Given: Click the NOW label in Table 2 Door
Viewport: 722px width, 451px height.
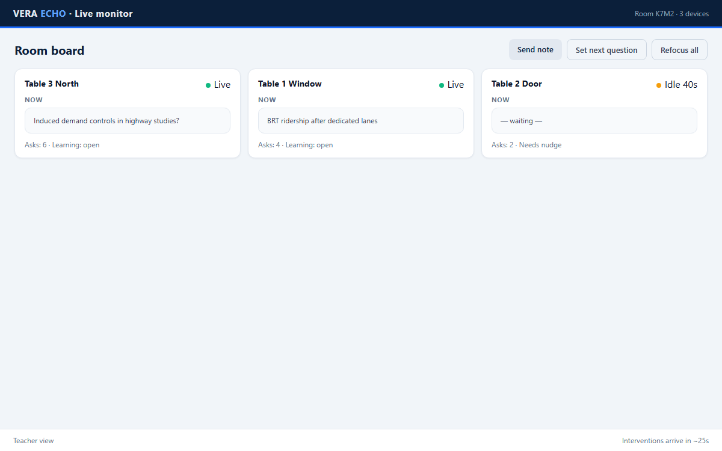Looking at the screenshot, I should tap(501, 100).
